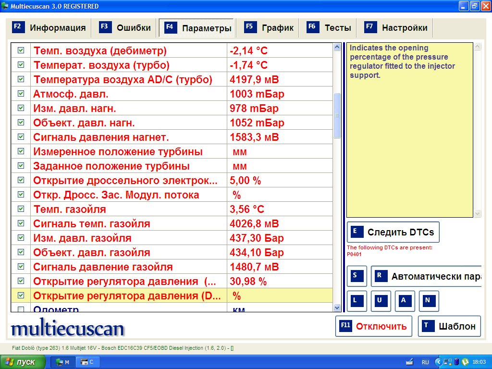This screenshot has width=492, height=369.
Task: Click the language indicator RU in tray
Action: pos(425,362)
